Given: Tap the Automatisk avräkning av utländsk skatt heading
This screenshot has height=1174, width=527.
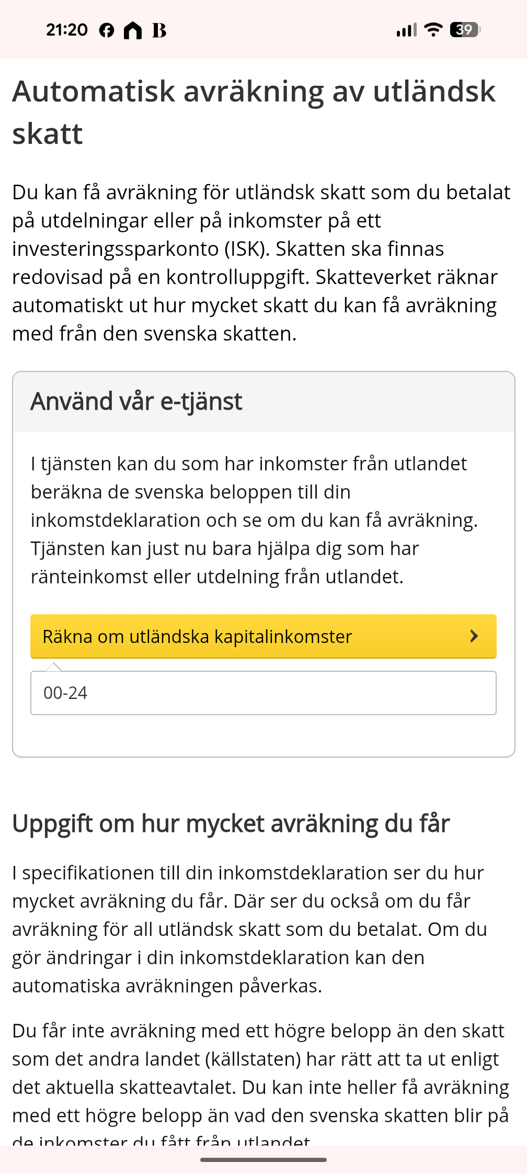Looking at the screenshot, I should tap(254, 112).
